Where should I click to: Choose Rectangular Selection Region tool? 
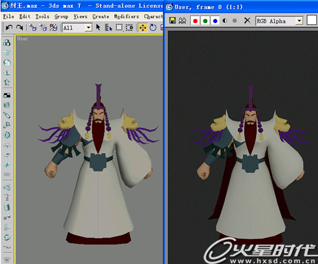[119, 27]
